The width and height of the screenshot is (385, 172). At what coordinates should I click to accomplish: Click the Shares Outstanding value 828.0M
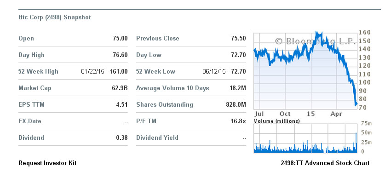click(x=236, y=105)
